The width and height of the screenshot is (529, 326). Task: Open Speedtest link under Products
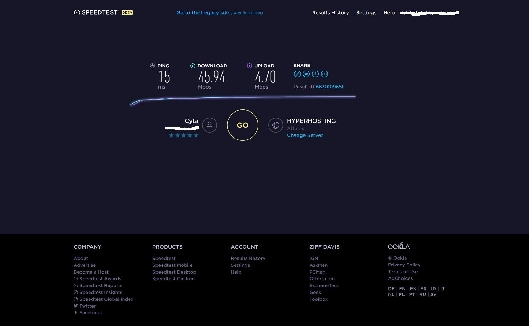coord(164,258)
